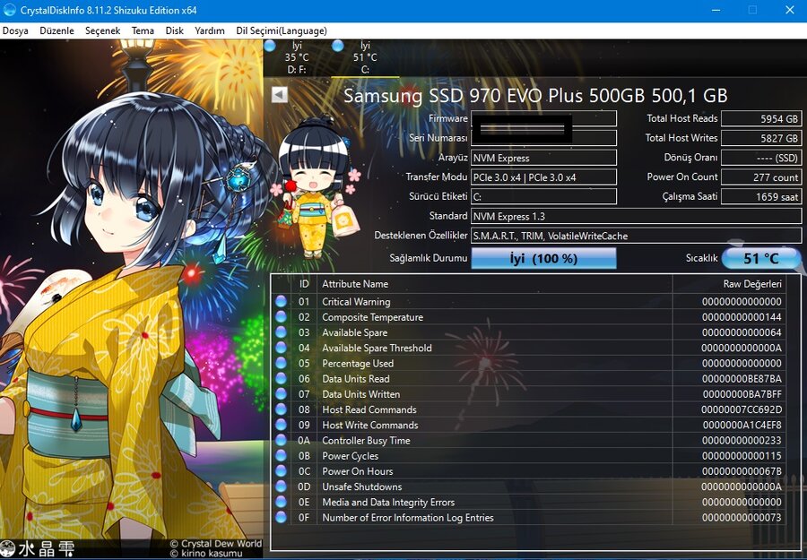Click the Attribute Name column header
Image resolution: width=807 pixels, height=560 pixels.
[x=495, y=284]
